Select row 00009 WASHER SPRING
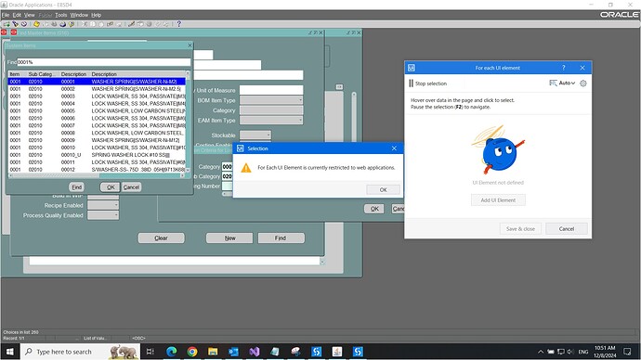Screen dimensions: 641x360 [x=97, y=140]
